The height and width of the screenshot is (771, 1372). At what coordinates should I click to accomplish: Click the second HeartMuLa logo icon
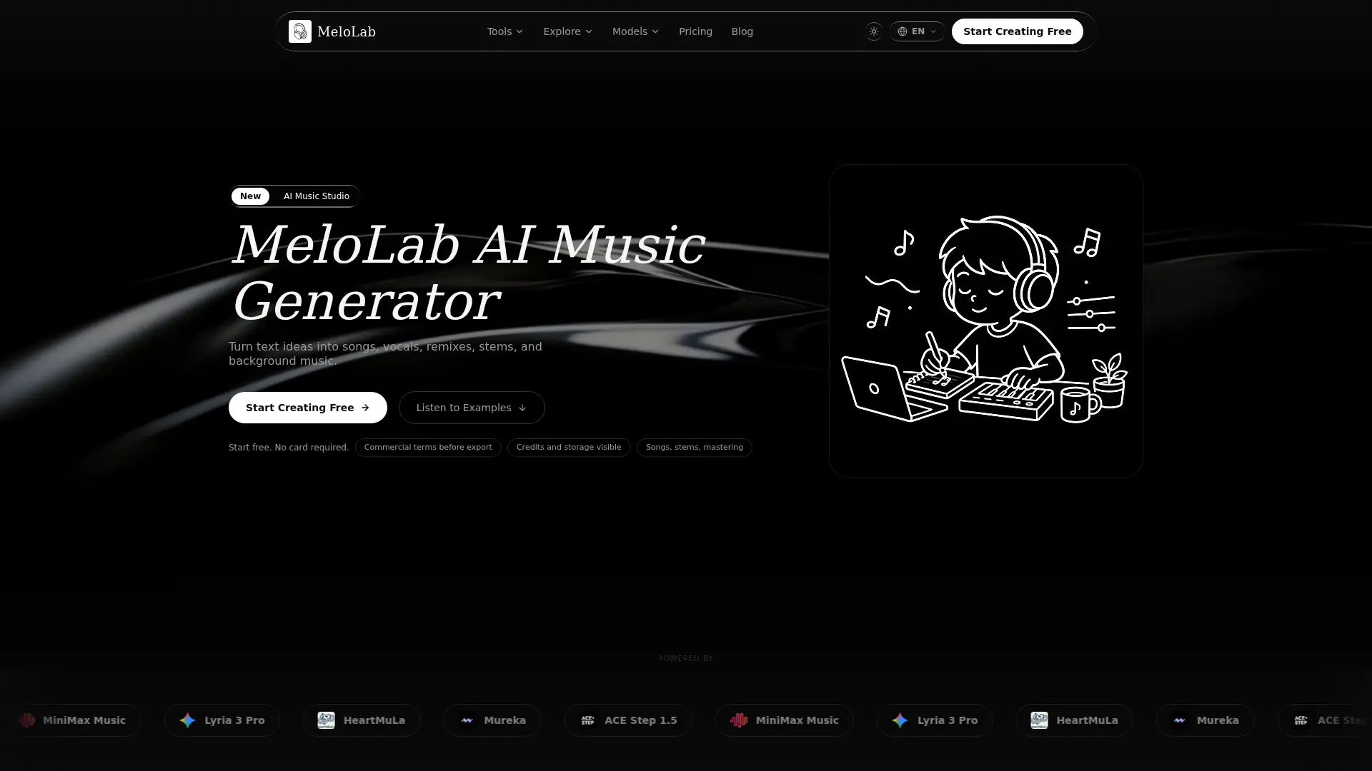[1040, 720]
